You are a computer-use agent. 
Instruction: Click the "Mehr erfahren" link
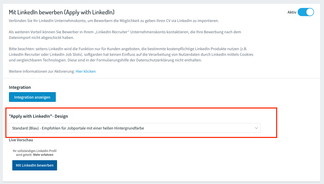point(43,155)
